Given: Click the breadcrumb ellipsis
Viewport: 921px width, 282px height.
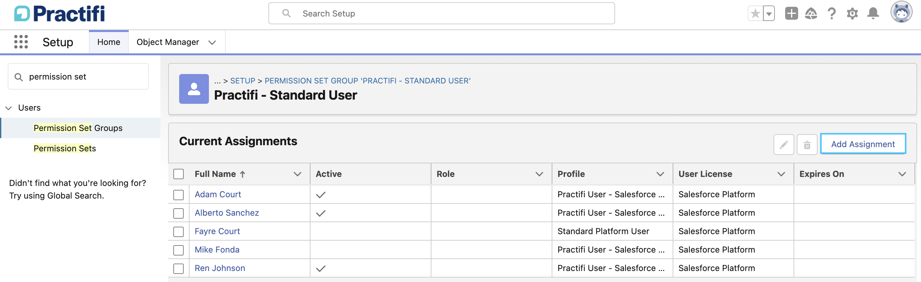Looking at the screenshot, I should [217, 81].
